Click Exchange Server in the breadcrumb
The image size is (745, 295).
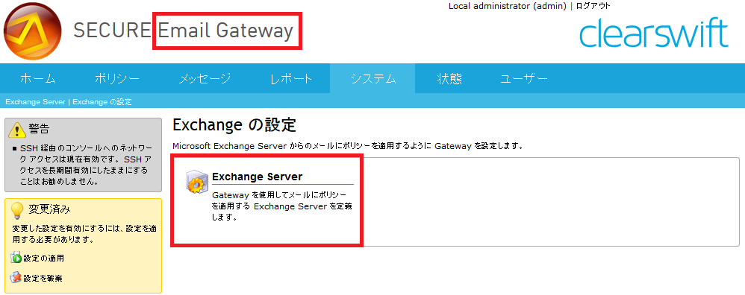[x=35, y=102]
